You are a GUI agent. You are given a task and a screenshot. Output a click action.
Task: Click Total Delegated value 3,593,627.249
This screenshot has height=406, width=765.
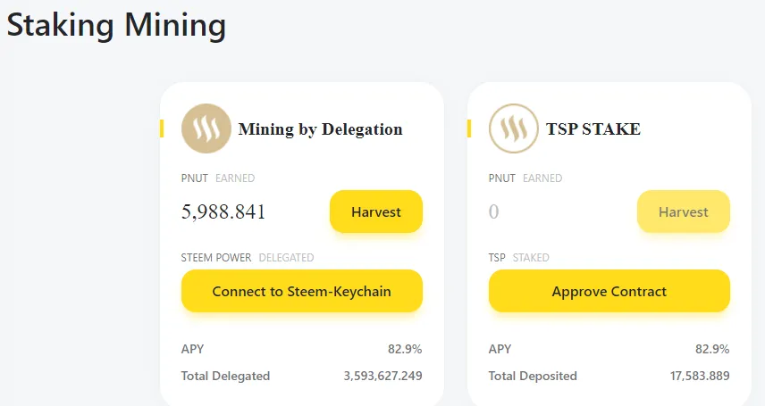coord(383,376)
